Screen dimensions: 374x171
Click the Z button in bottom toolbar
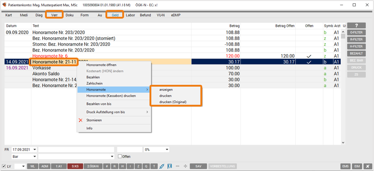coord(138,166)
